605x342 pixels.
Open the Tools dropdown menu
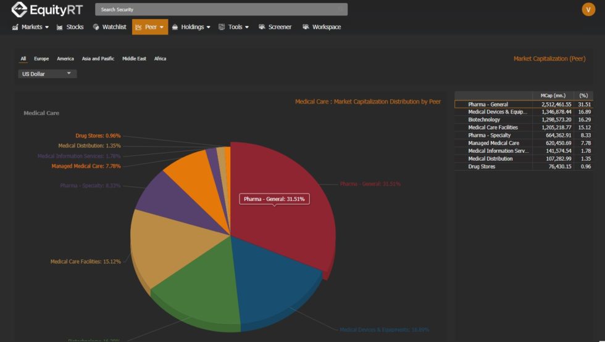pos(234,27)
